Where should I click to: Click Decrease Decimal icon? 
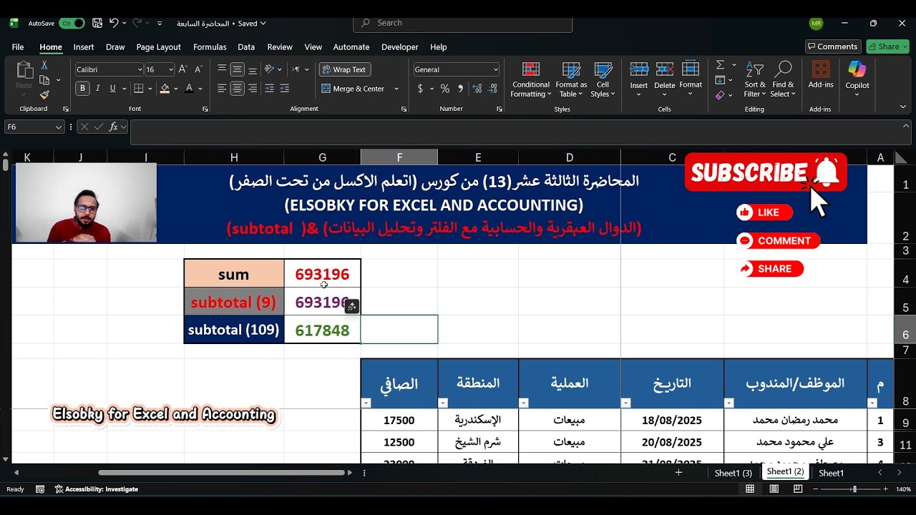[491, 89]
